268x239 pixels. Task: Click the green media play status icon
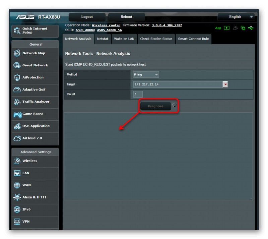(227, 28)
